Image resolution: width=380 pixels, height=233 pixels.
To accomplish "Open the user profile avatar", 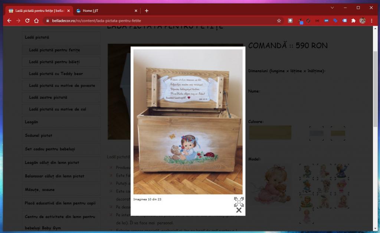I will [362, 21].
